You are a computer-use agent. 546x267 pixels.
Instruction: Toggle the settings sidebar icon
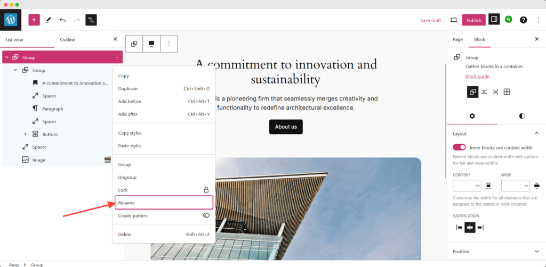pos(494,20)
